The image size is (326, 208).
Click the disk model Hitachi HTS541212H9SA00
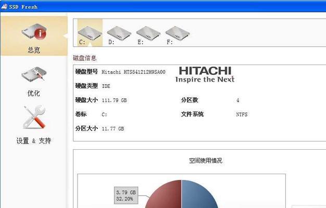[133, 72]
